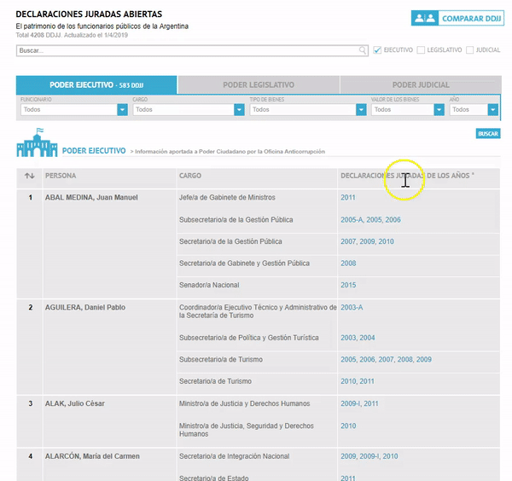Click the Comparar DDJJ button

(457, 18)
